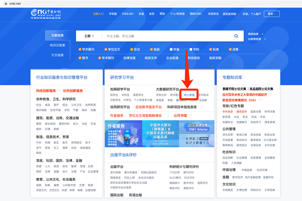
Task: Open the 政府采购 database link
Action: pos(215,58)
